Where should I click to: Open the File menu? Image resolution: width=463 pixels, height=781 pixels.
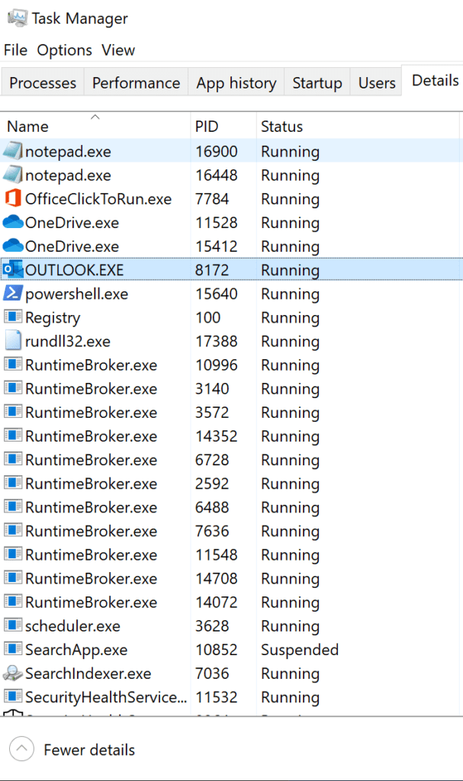tap(15, 50)
